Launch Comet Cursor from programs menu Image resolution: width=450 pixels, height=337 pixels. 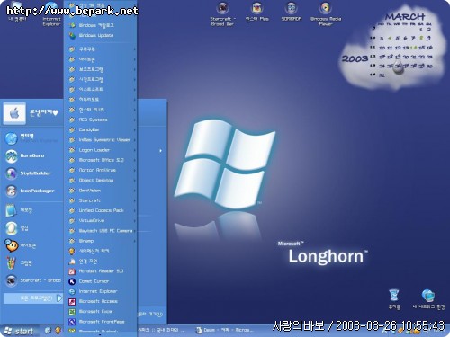click(102, 281)
